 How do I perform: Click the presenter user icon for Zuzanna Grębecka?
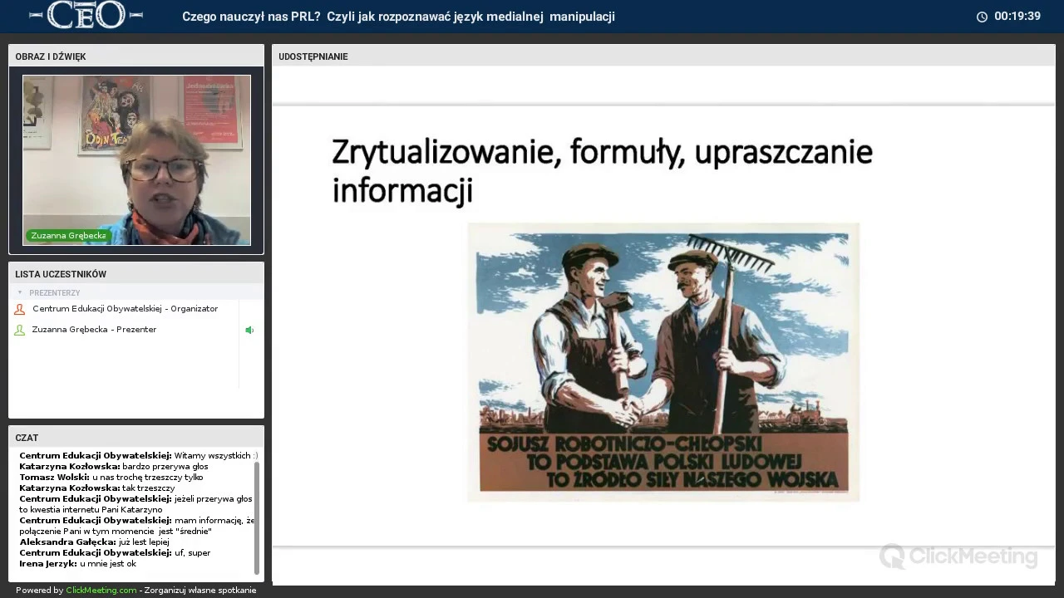click(x=19, y=330)
